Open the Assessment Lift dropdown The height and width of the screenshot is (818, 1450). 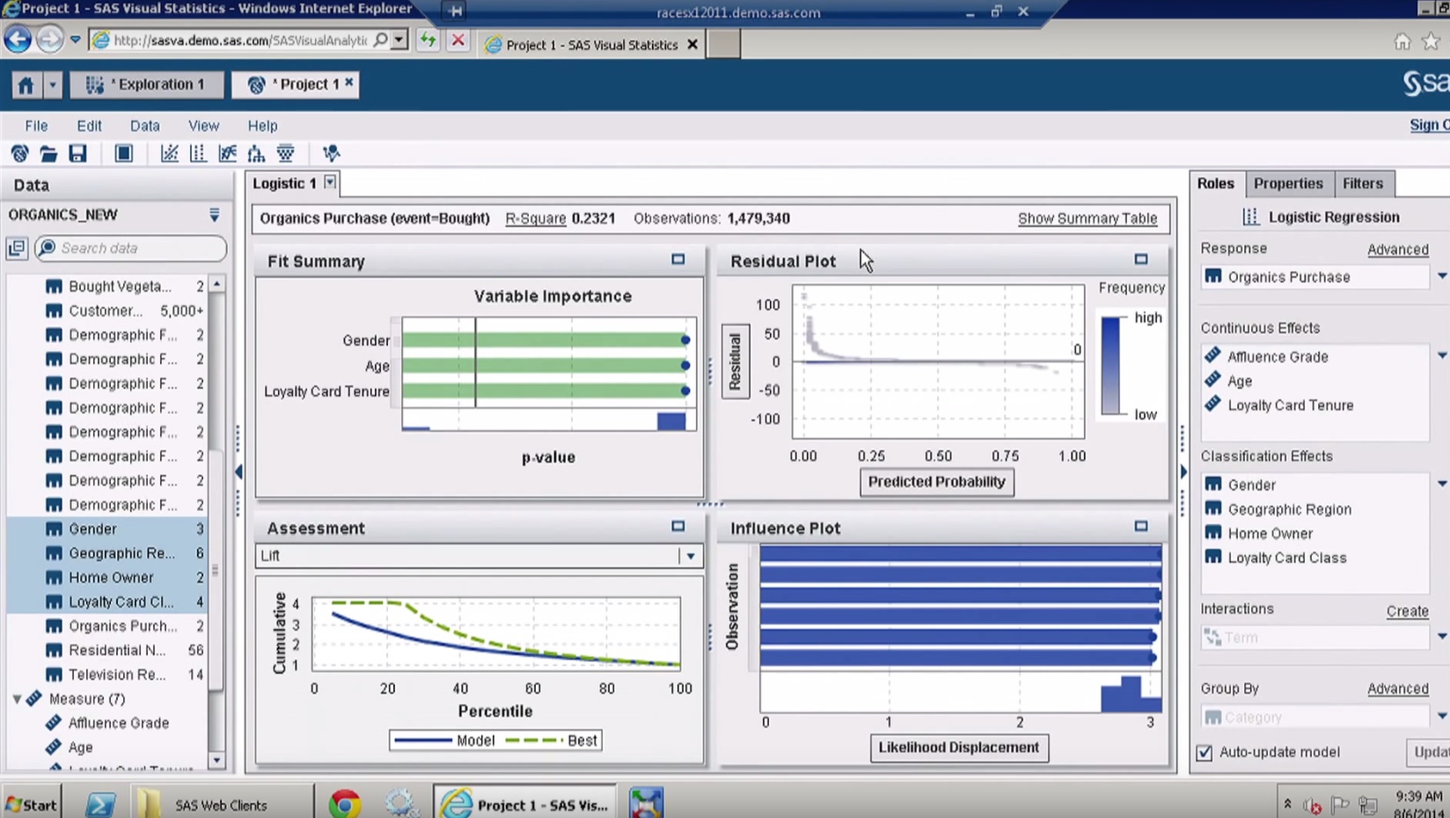pyautogui.click(x=691, y=556)
